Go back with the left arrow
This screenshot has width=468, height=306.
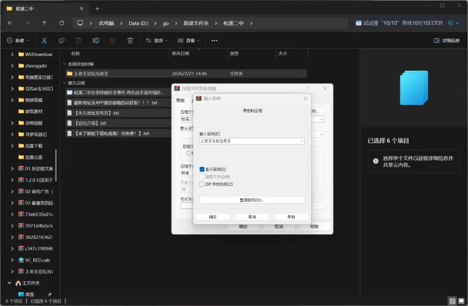point(10,23)
